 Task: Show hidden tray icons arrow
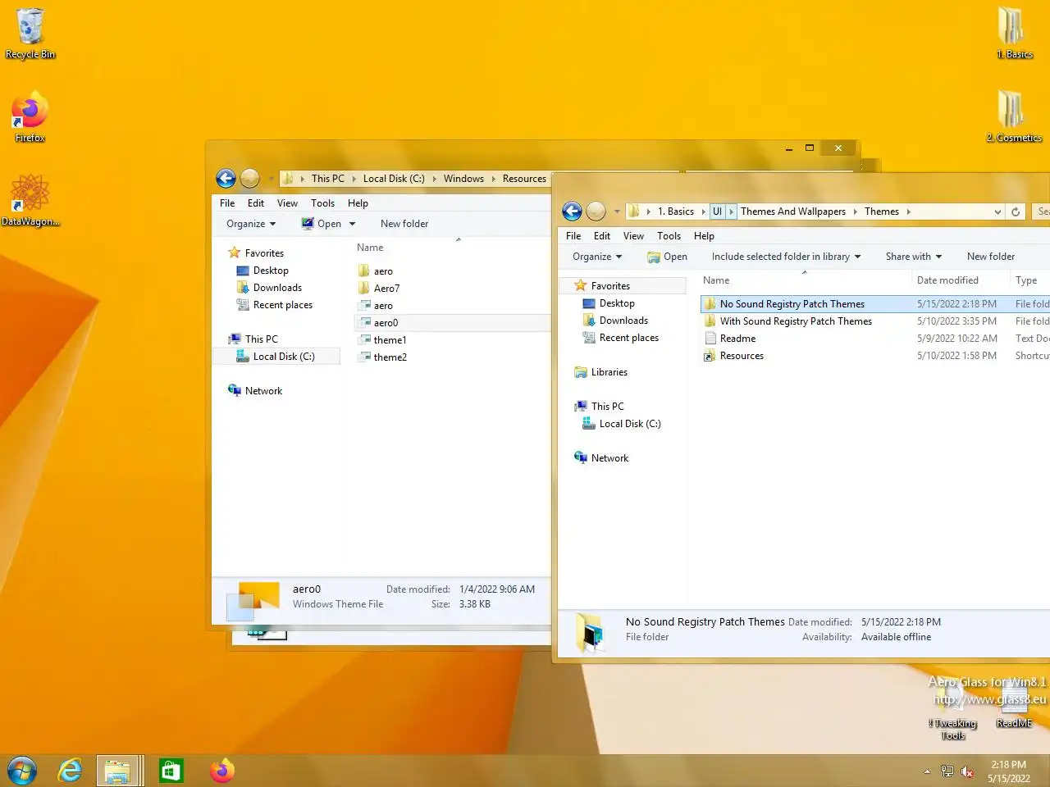tap(927, 771)
